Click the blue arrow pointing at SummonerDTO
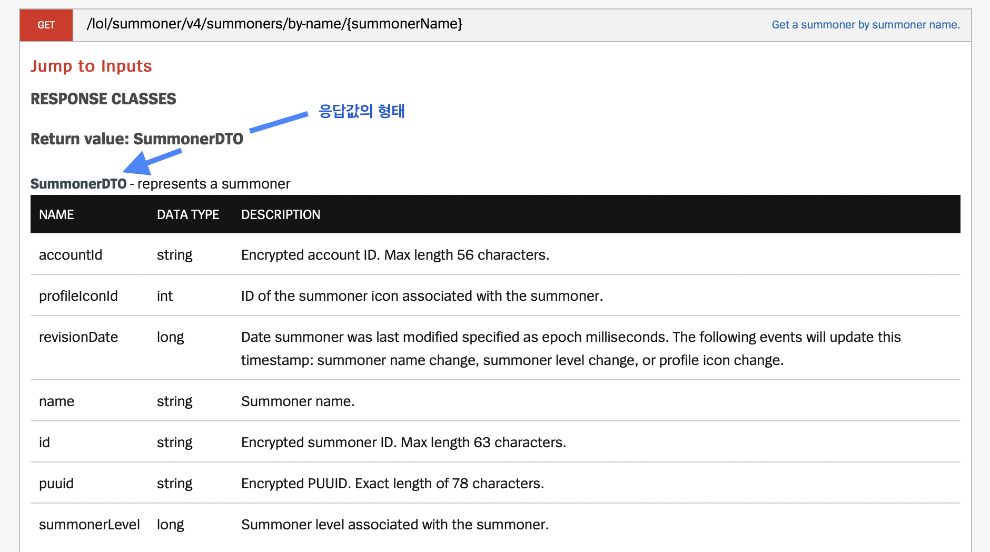Viewport: 990px width, 552px height. (x=152, y=161)
